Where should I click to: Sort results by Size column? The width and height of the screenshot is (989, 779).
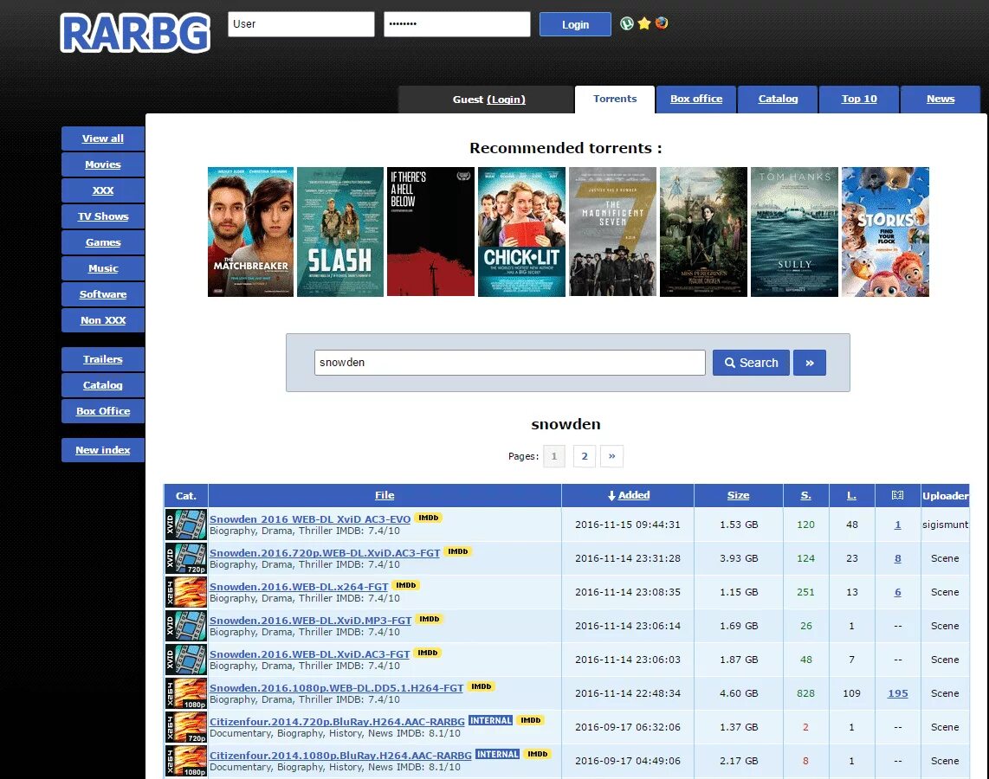pyautogui.click(x=738, y=495)
